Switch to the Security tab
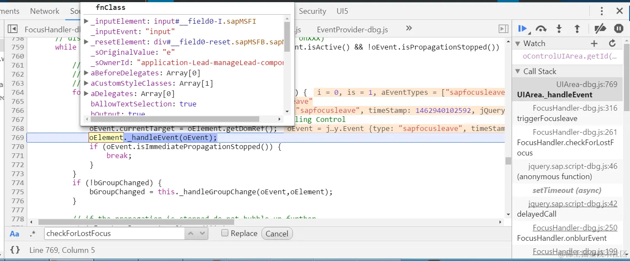 pos(312,11)
